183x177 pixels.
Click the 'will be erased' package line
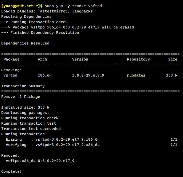click(x=67, y=27)
